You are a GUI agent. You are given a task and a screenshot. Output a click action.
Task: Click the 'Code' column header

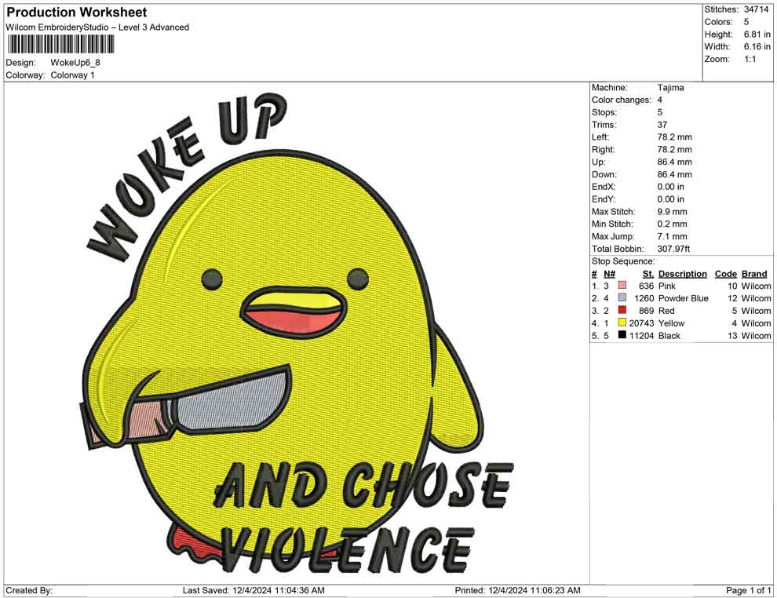(725, 273)
